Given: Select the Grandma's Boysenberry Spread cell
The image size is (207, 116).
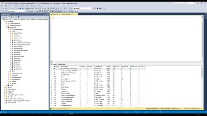Looking at the screenshot, I should 70,69.
